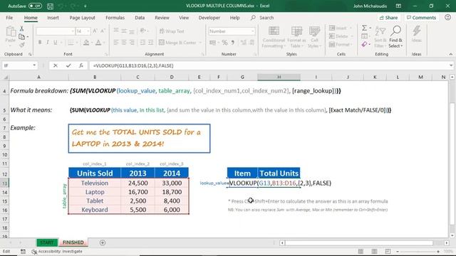Click Merge & Center
The height and width of the screenshot is (256, 456).
tap(177, 43)
